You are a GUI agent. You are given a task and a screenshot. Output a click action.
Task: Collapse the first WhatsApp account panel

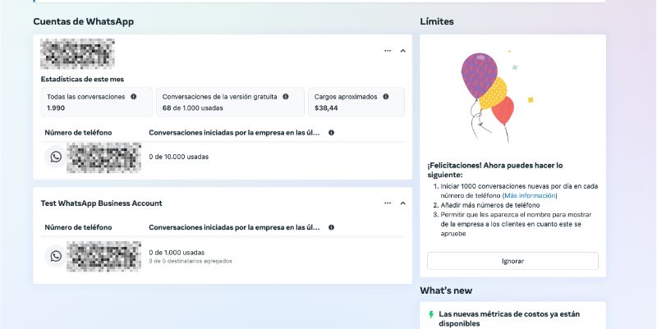coord(402,51)
